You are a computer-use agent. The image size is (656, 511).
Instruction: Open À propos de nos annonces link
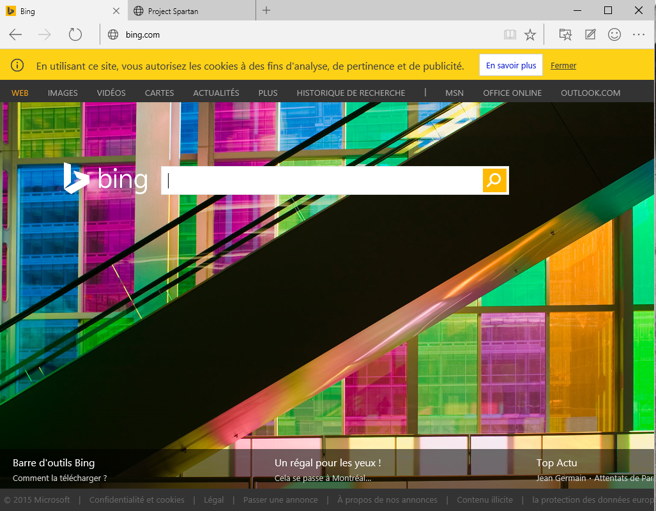(388, 500)
